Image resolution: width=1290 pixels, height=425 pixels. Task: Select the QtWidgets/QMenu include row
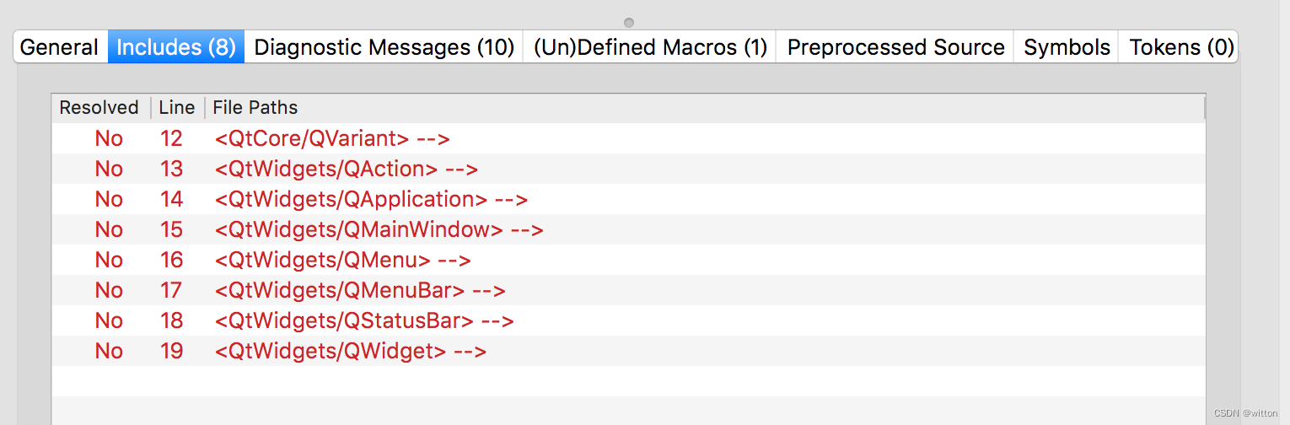coord(342,261)
